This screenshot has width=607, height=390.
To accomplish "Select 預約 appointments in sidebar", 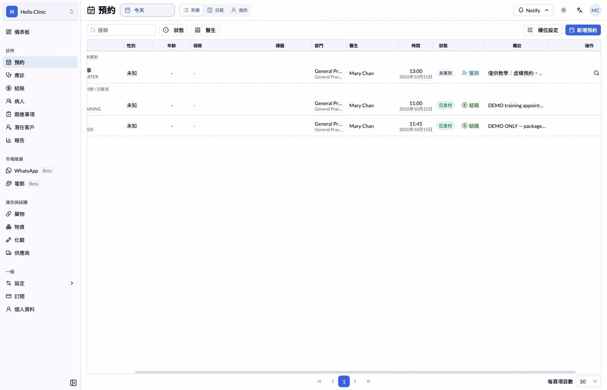I will pos(40,62).
